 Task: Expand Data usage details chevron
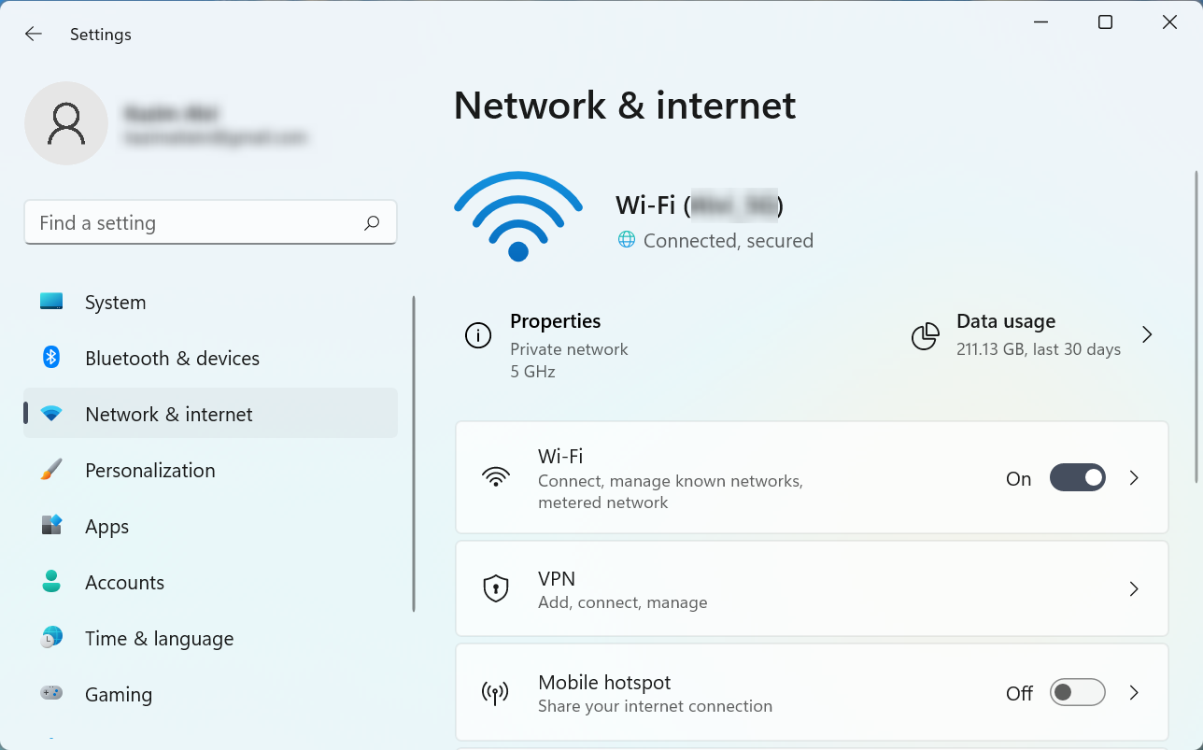point(1147,334)
